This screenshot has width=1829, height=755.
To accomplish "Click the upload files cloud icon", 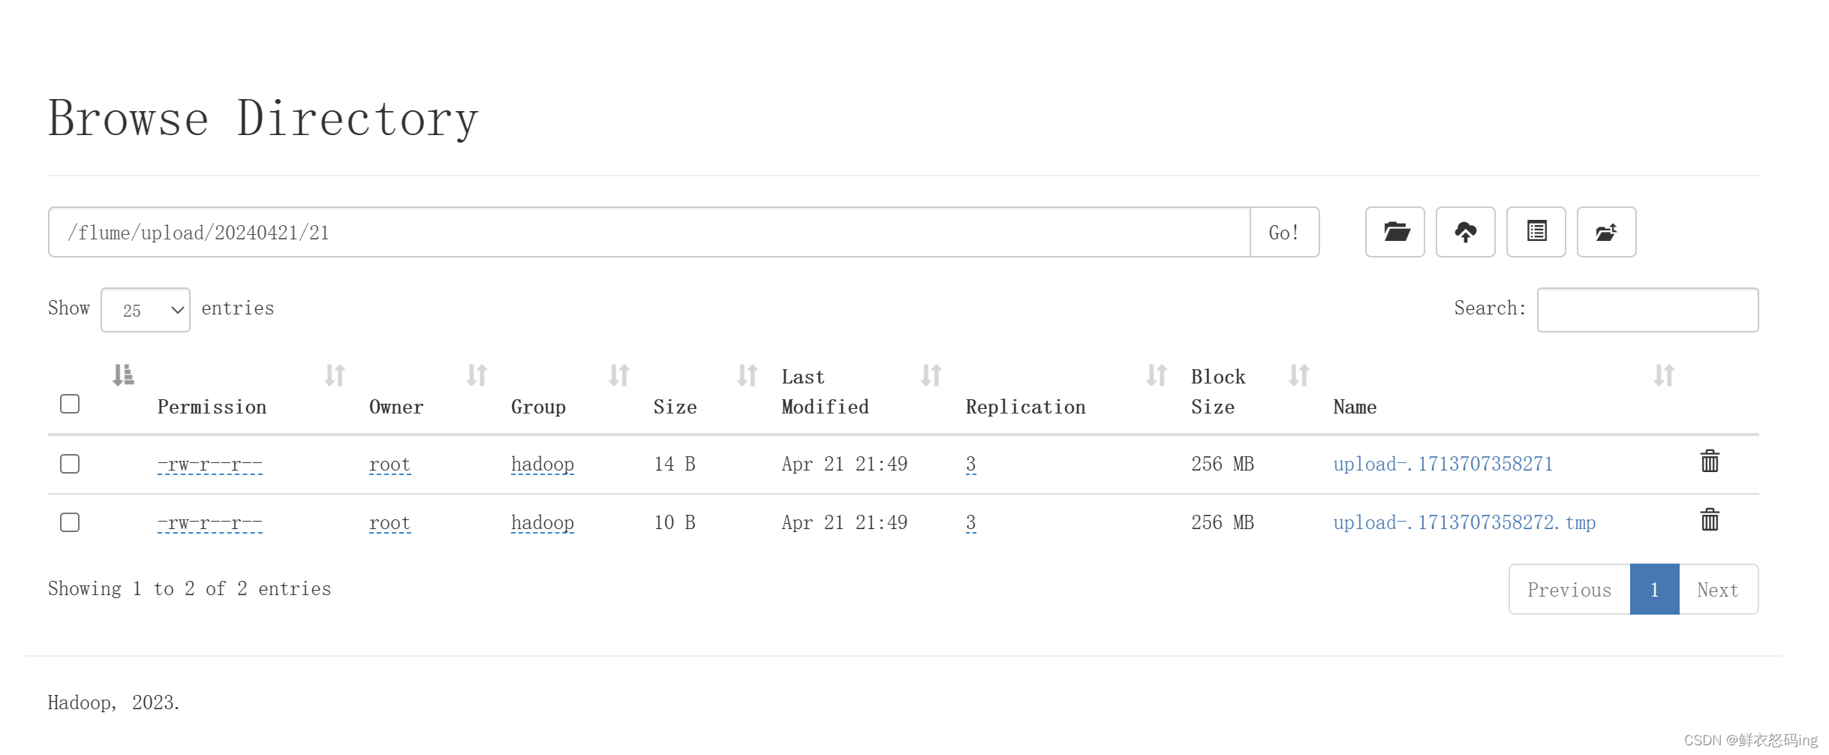I will 1464,232.
